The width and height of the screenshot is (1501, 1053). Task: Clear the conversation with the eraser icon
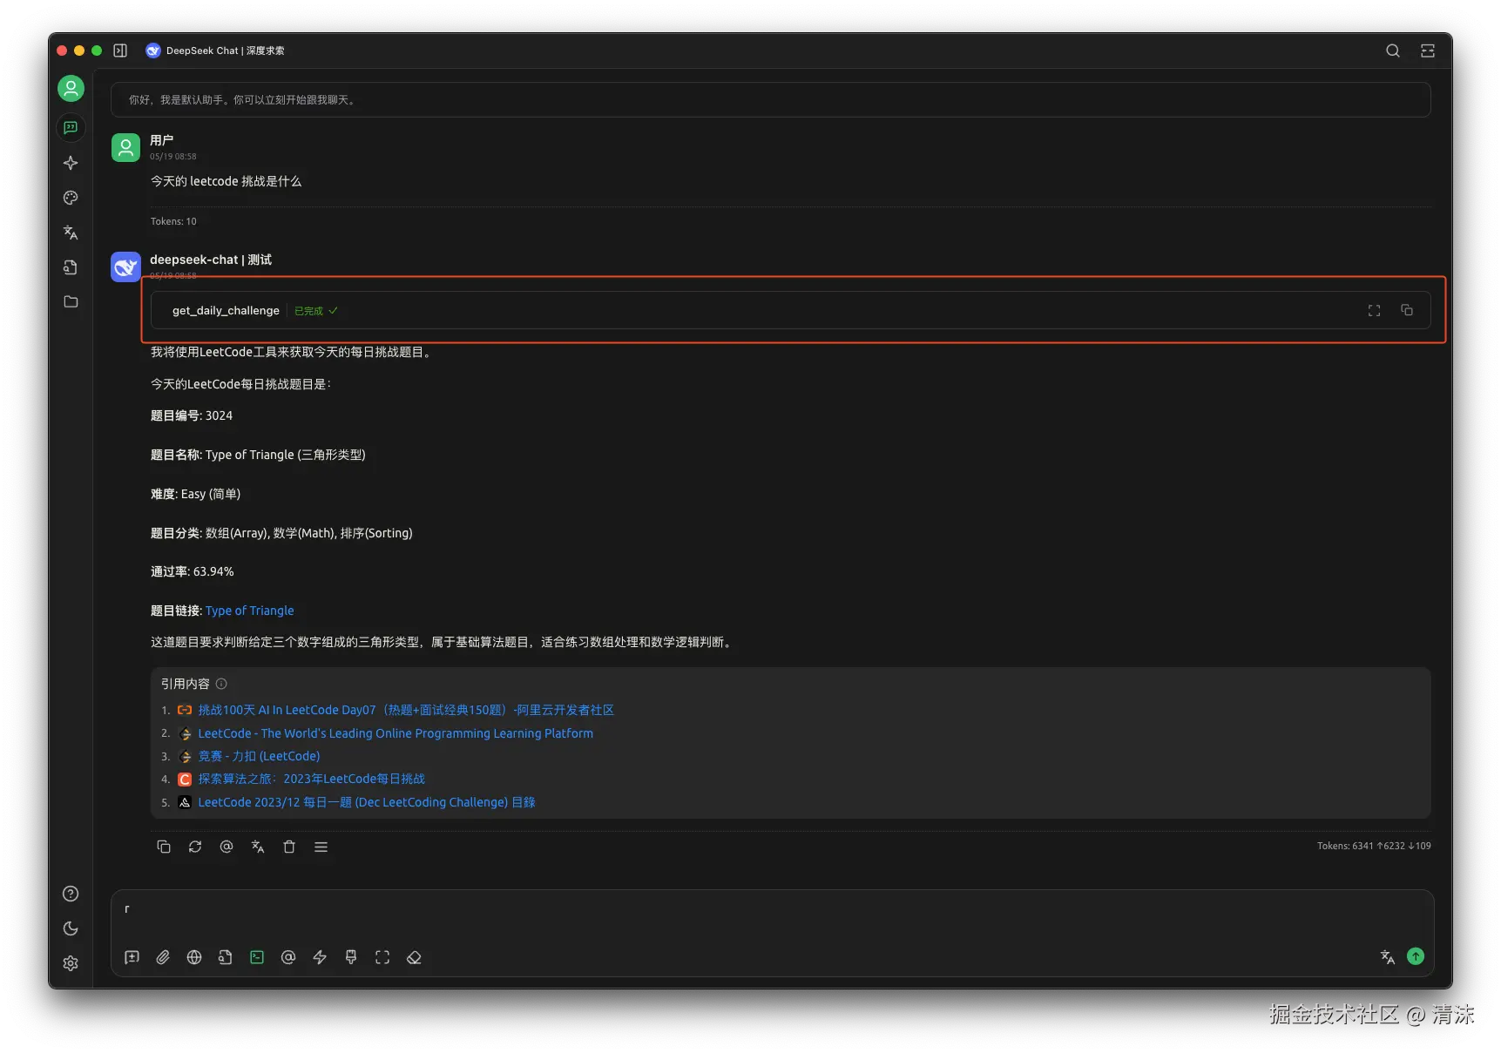(x=414, y=957)
